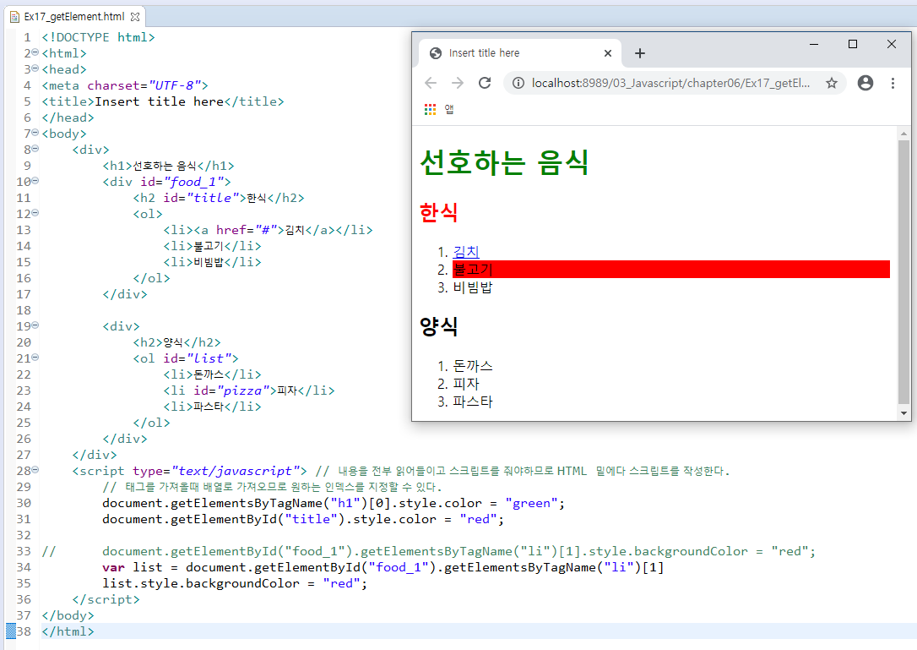The height and width of the screenshot is (650, 917).
Task: Click the line 38 marker in editor gutter
Action: point(11,631)
